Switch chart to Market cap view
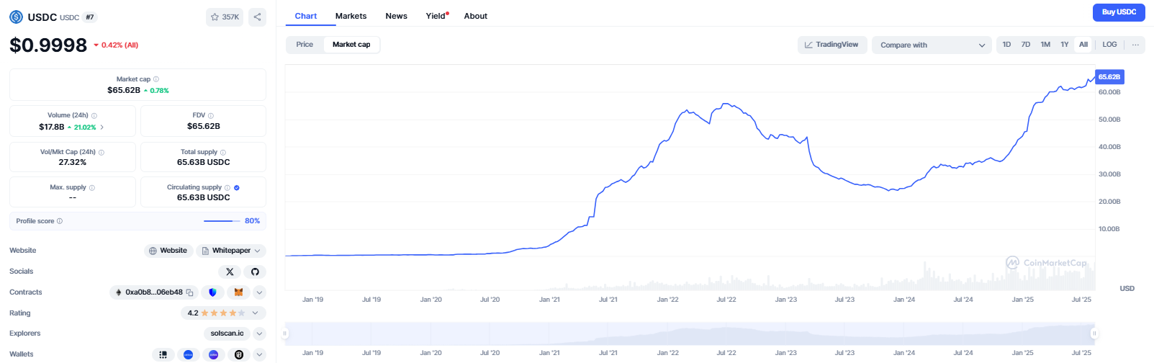The width and height of the screenshot is (1154, 363). [x=351, y=45]
